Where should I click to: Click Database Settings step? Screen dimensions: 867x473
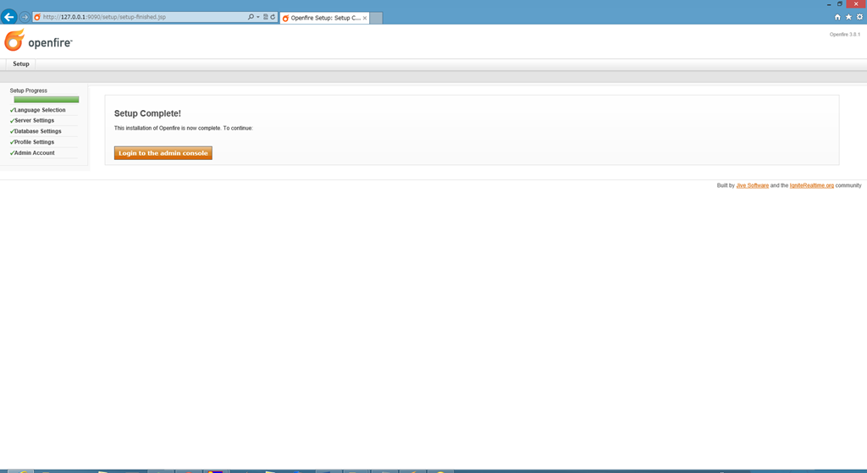point(37,131)
